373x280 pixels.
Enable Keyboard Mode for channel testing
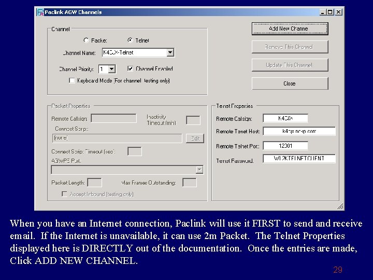(x=72, y=80)
